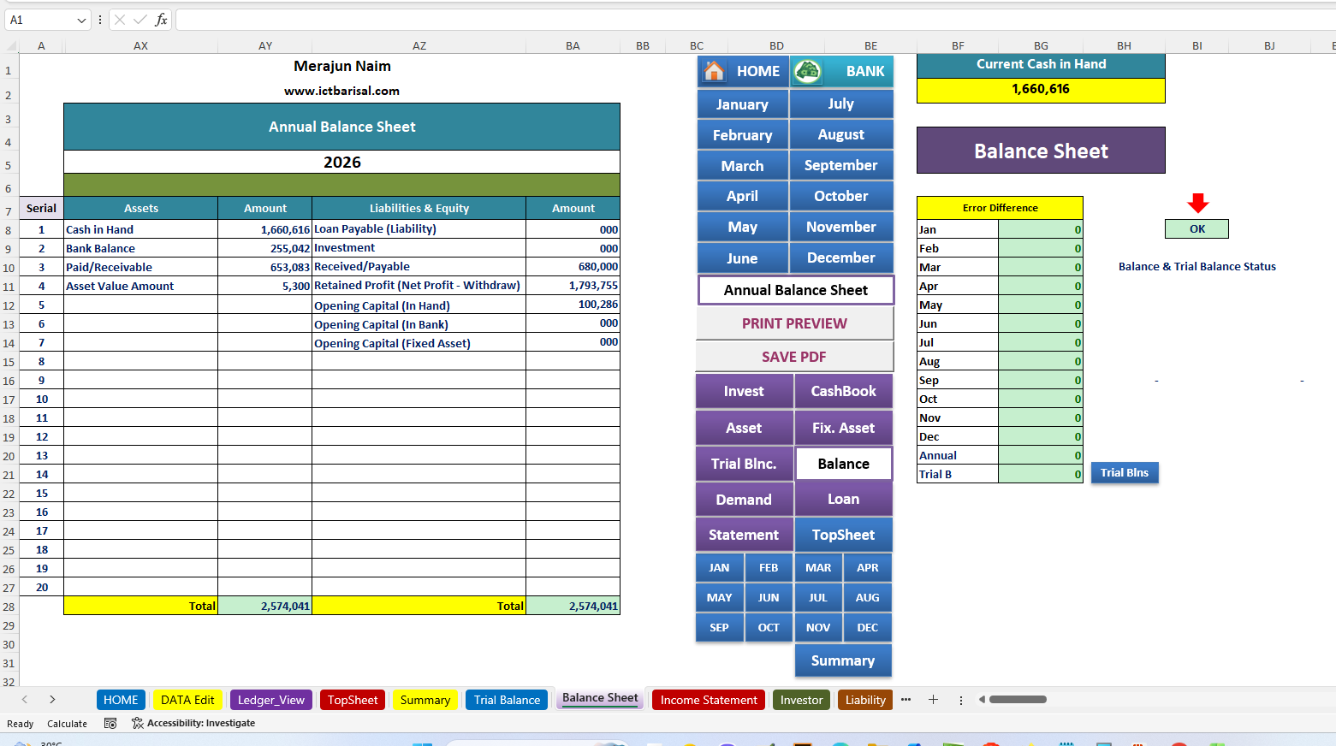Click the horizontal scrollbar thumb
Screen dimensions: 1336x746
(1018, 700)
